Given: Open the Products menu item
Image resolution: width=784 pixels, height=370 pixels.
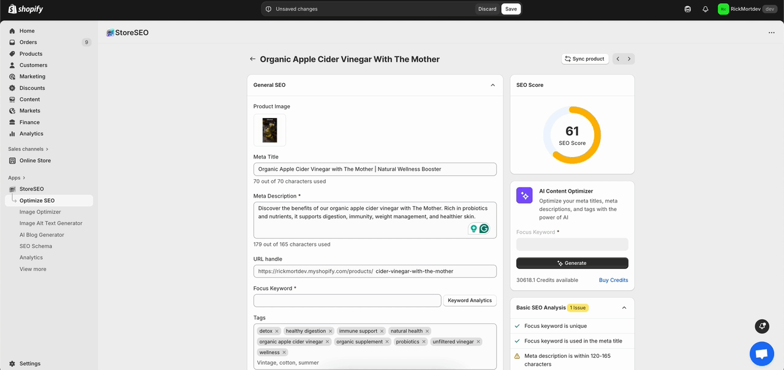Looking at the screenshot, I should point(31,54).
